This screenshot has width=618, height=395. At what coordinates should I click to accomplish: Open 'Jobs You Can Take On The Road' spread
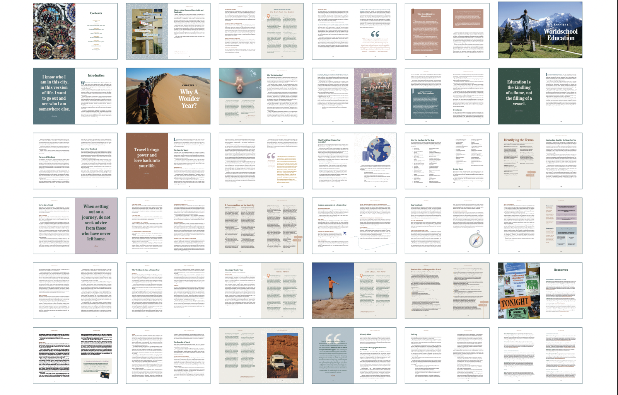click(x=447, y=161)
